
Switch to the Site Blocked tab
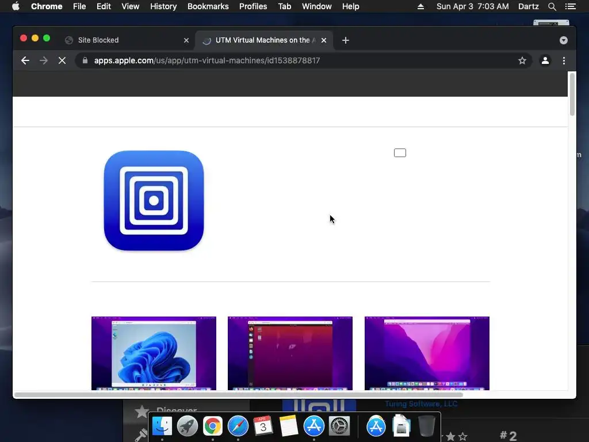(x=128, y=40)
